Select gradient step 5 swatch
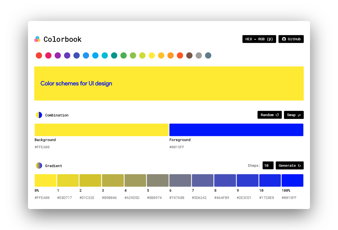This screenshot has width=338, height=230. tap(158, 180)
